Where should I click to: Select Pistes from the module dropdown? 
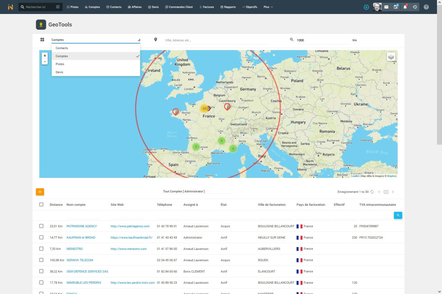[59, 64]
